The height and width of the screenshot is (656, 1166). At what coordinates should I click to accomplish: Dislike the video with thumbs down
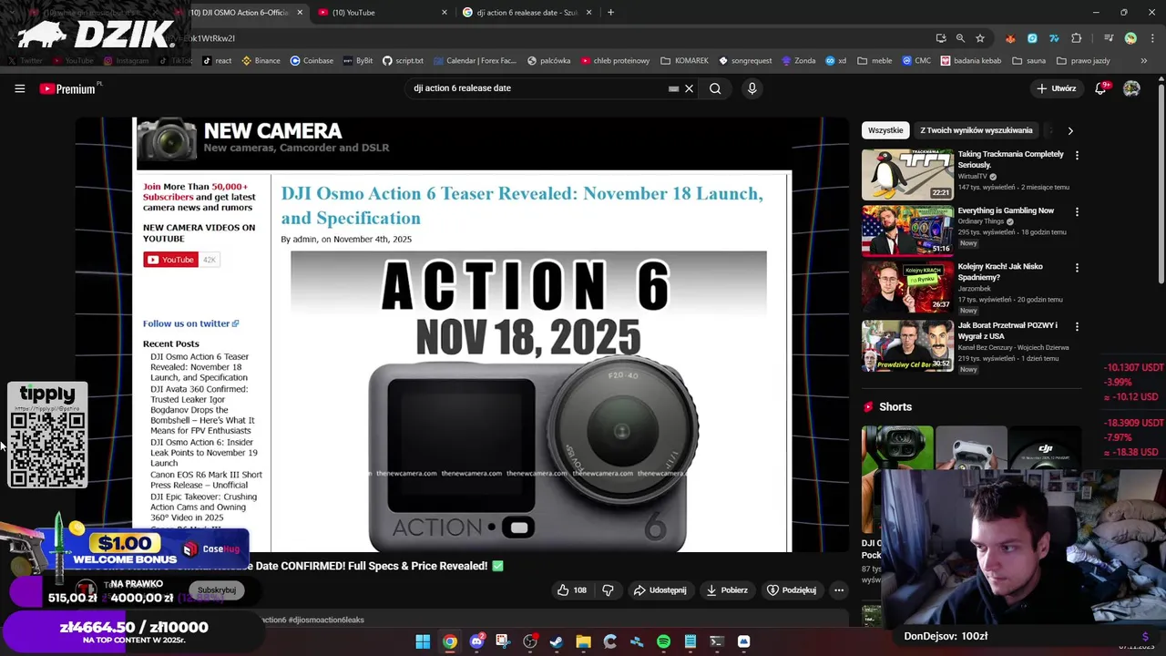pos(608,589)
